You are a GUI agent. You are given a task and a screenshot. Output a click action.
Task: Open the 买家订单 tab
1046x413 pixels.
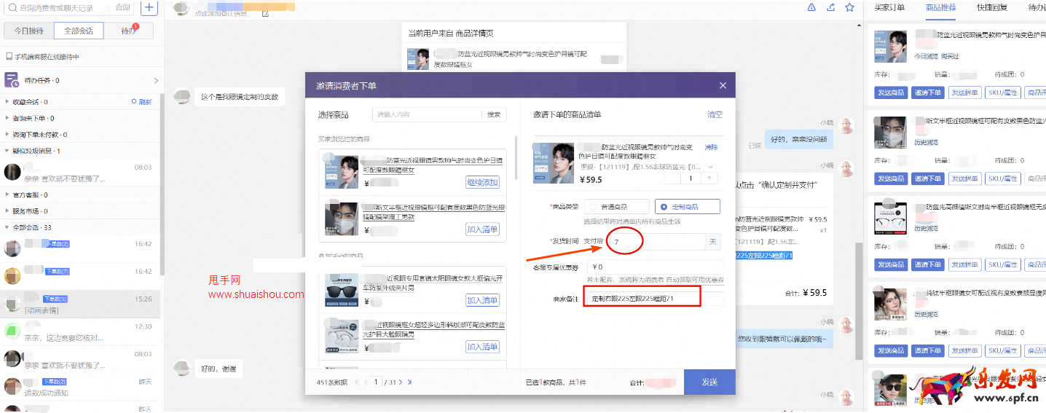tap(889, 7)
